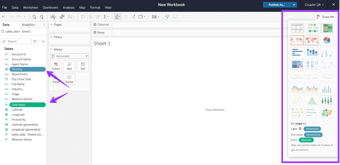Select the Deal Value field
Image resolution: width=340 pixels, height=165 pixels.
tap(28, 105)
